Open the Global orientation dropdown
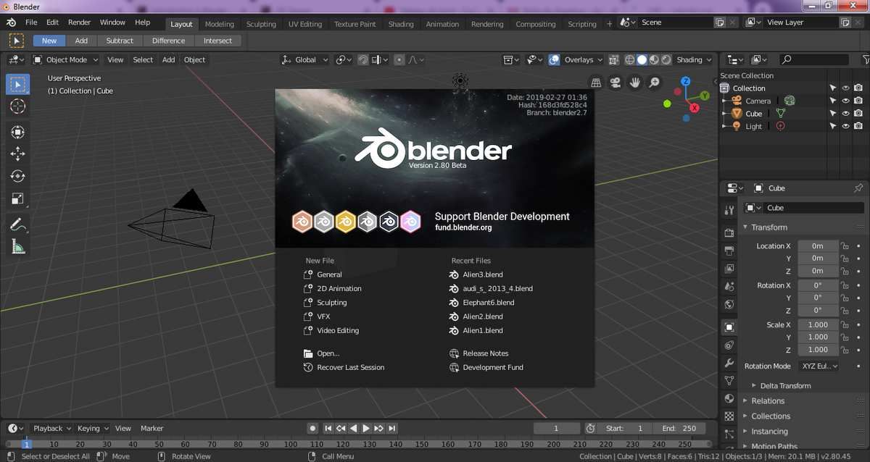870x462 pixels. click(x=305, y=60)
